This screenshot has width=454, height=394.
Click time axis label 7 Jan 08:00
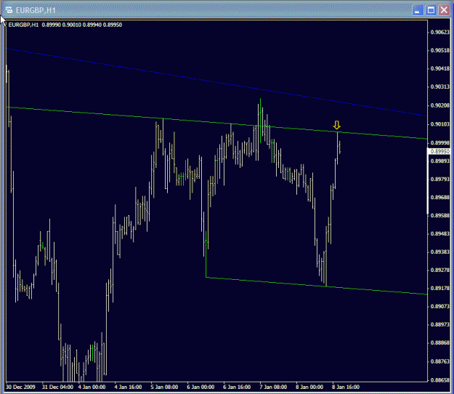(273, 387)
